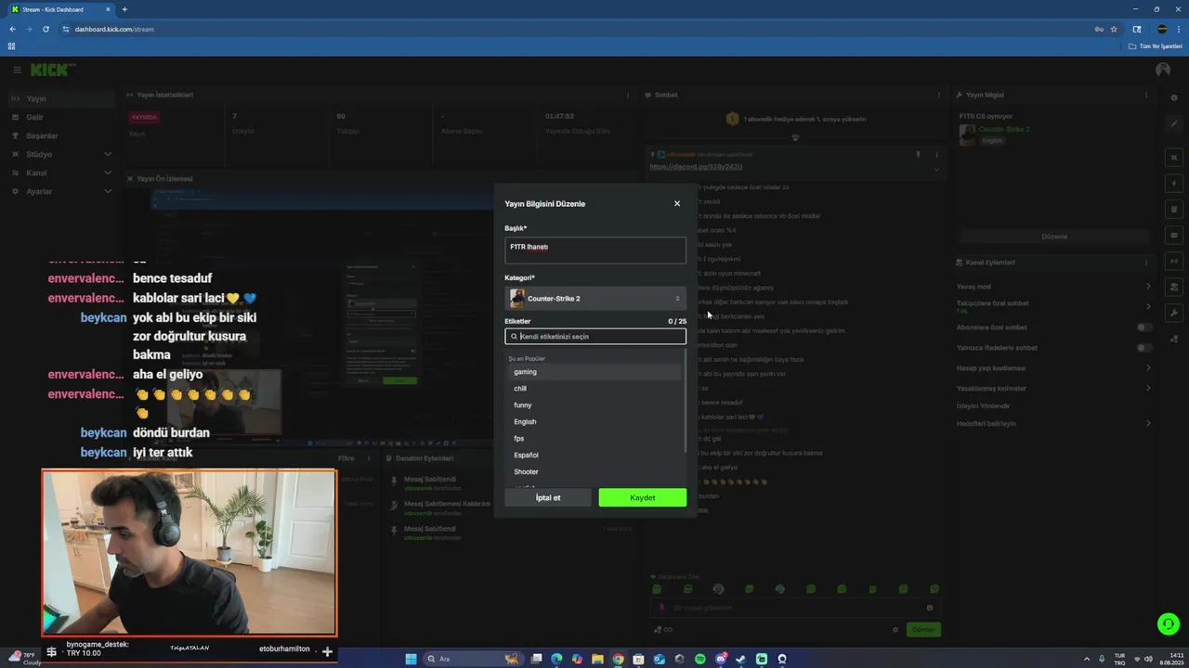Click the chat bubble icon in right rail
This screenshot has width=1189, height=668.
(1174, 235)
